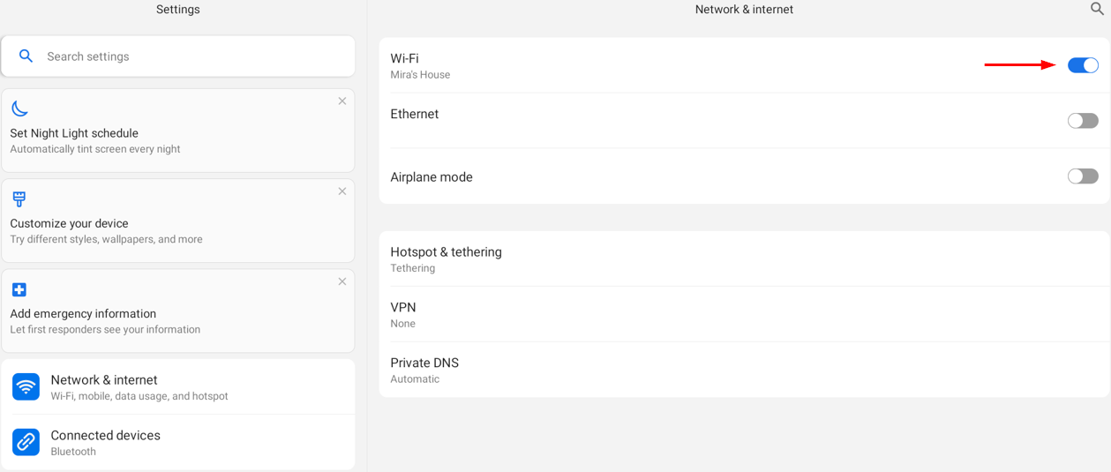This screenshot has height=472, width=1111.
Task: Dismiss the Night Light schedule suggestion
Action: point(342,101)
